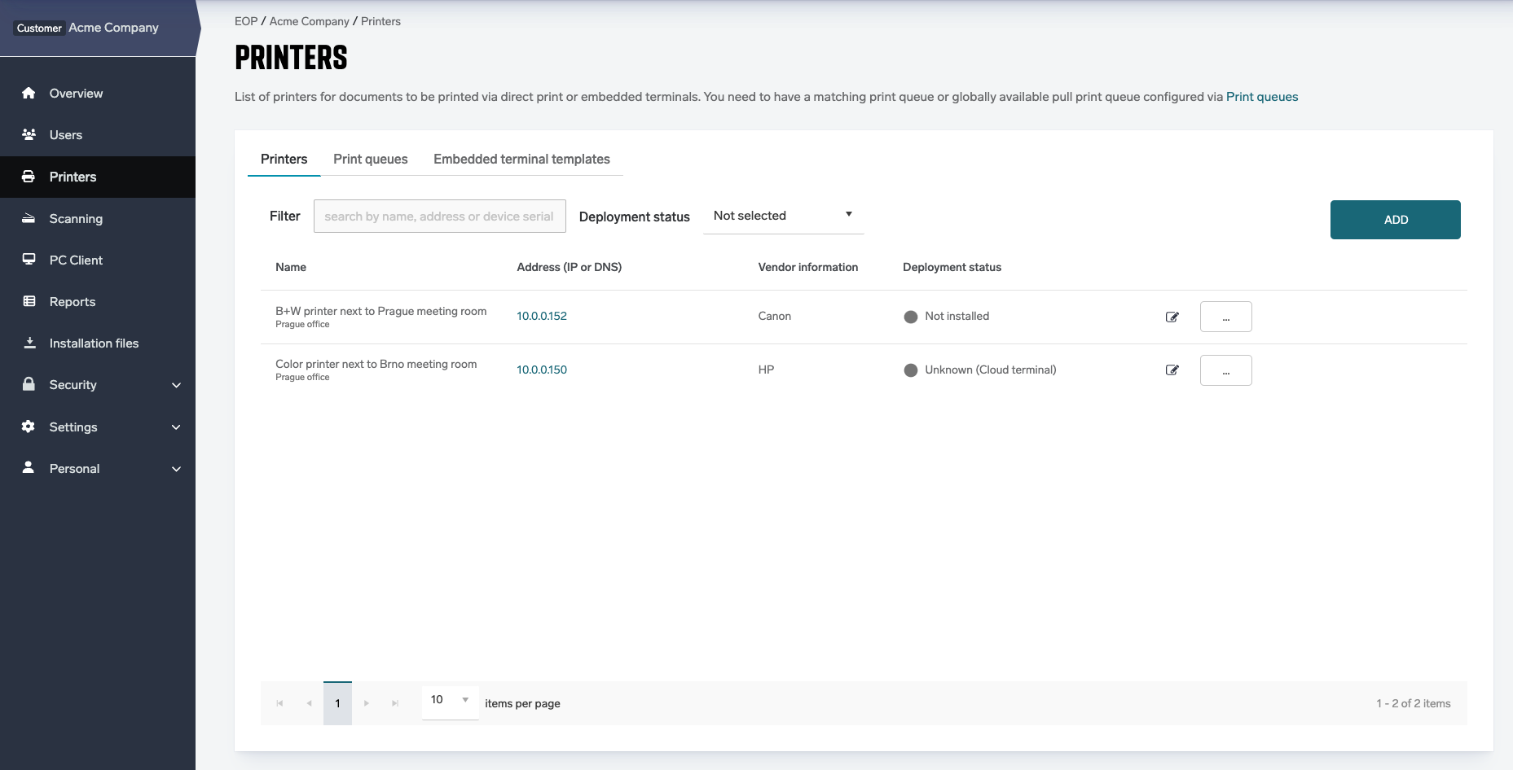Focus the printer filter search field

[x=439, y=217]
